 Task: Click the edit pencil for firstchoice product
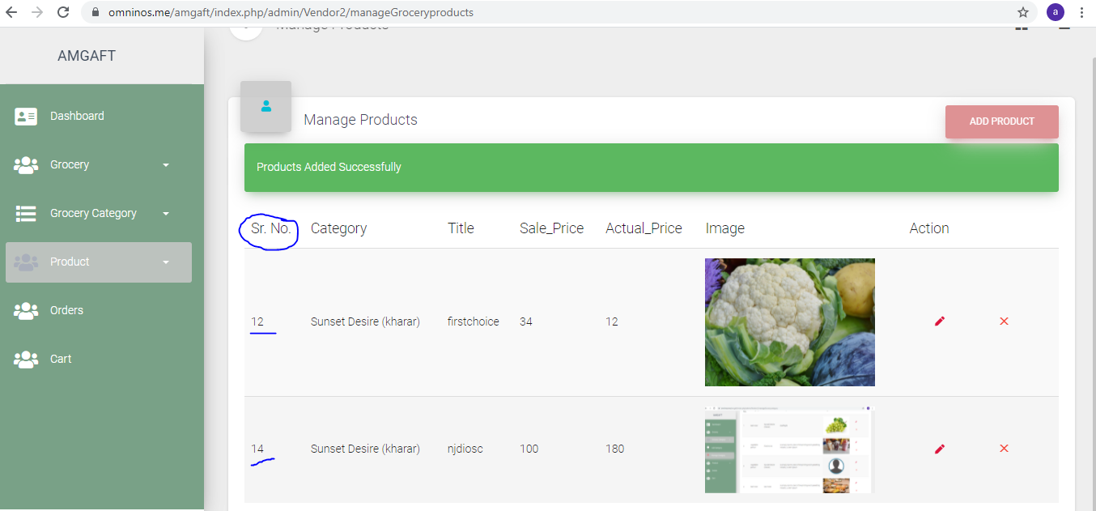pyautogui.click(x=939, y=322)
